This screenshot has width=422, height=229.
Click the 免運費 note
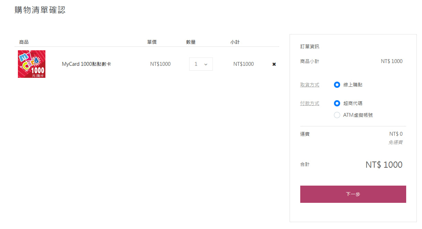coord(396,142)
